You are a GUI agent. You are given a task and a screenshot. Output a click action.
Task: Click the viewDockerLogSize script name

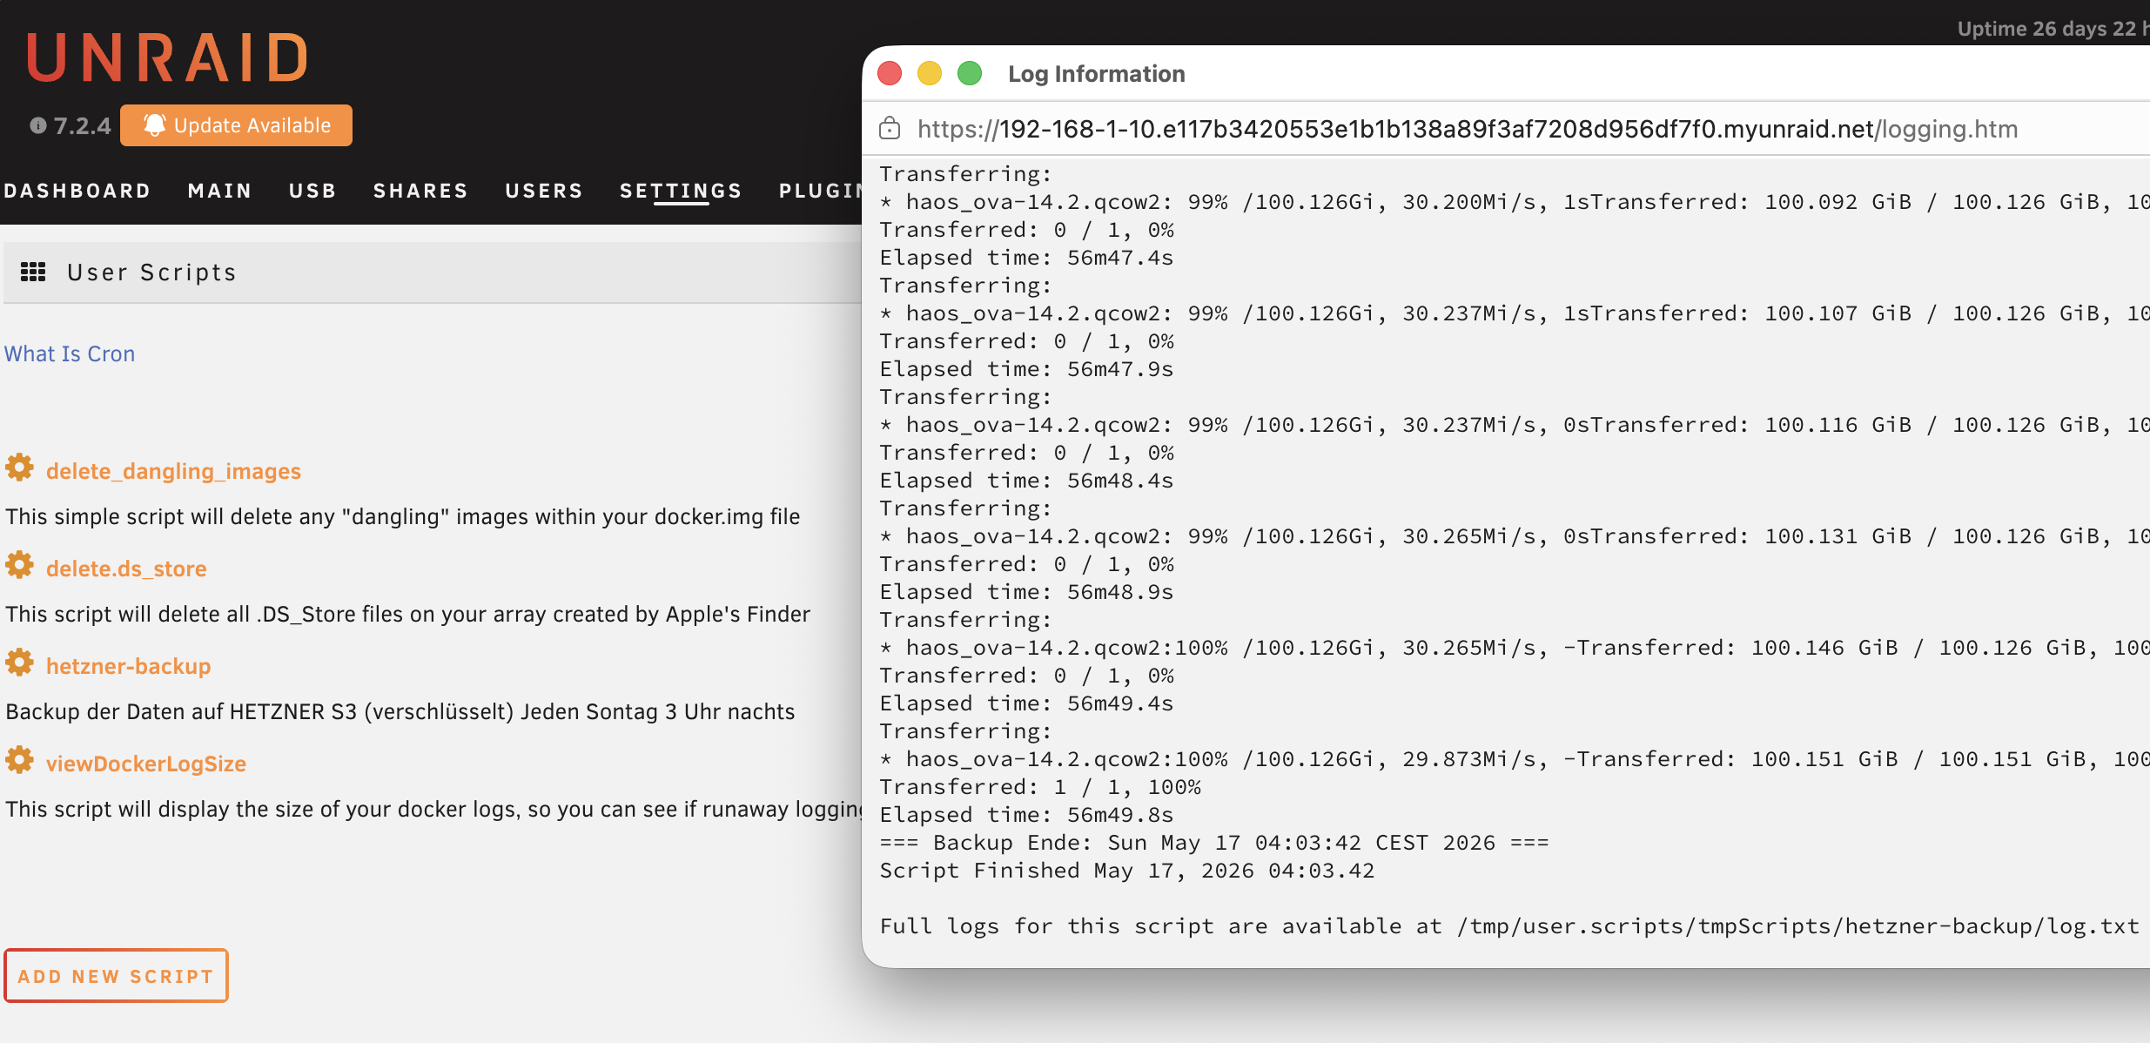pyautogui.click(x=146, y=764)
